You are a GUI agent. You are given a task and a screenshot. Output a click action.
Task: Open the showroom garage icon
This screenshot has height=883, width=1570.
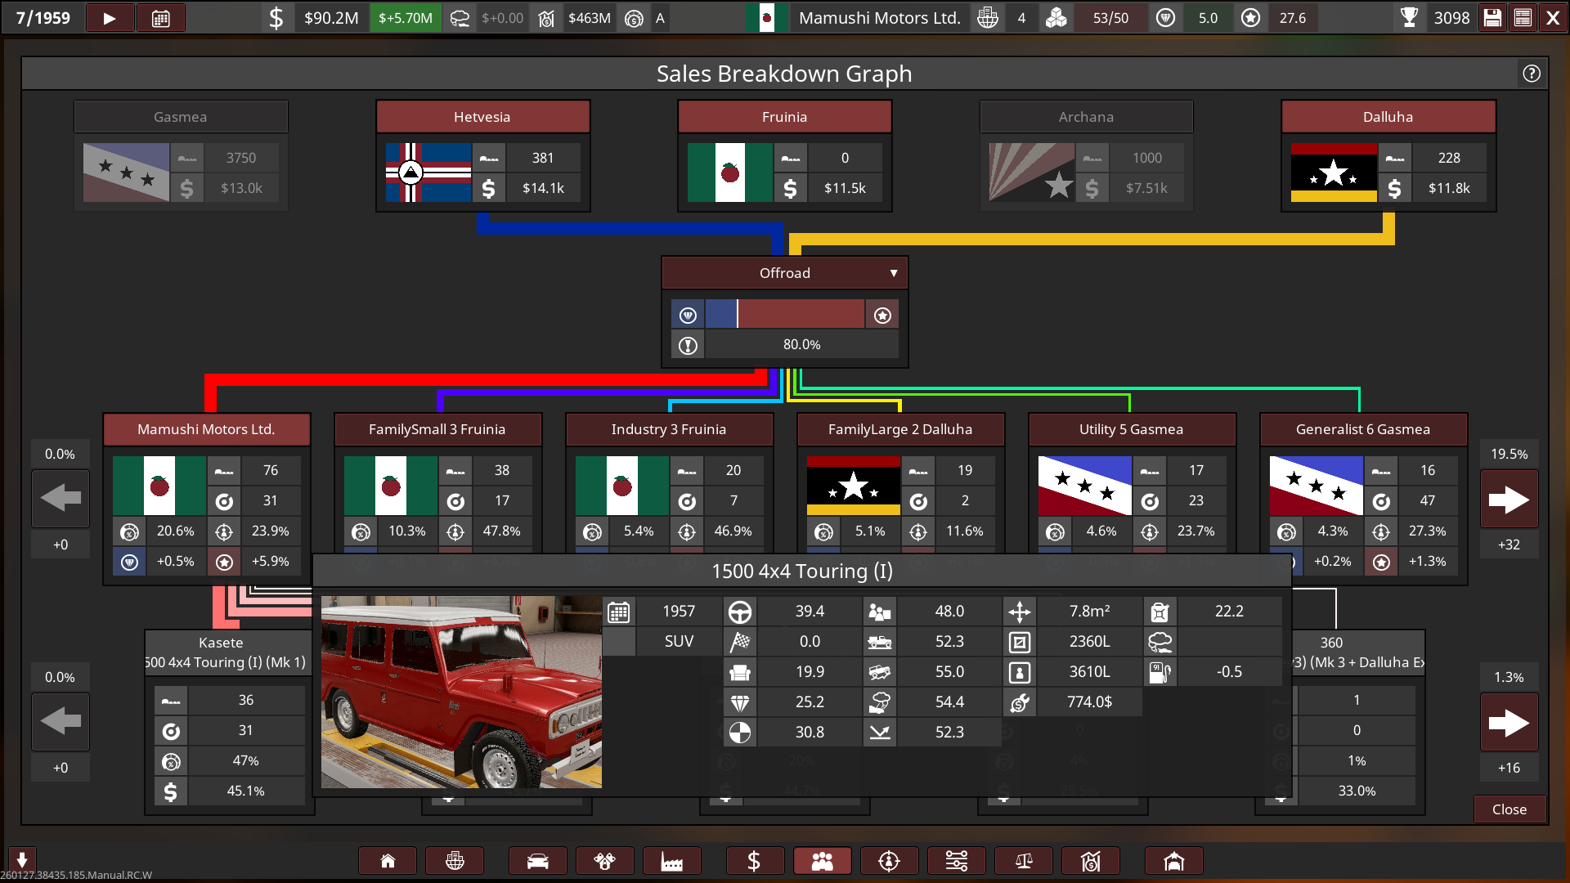(1173, 861)
